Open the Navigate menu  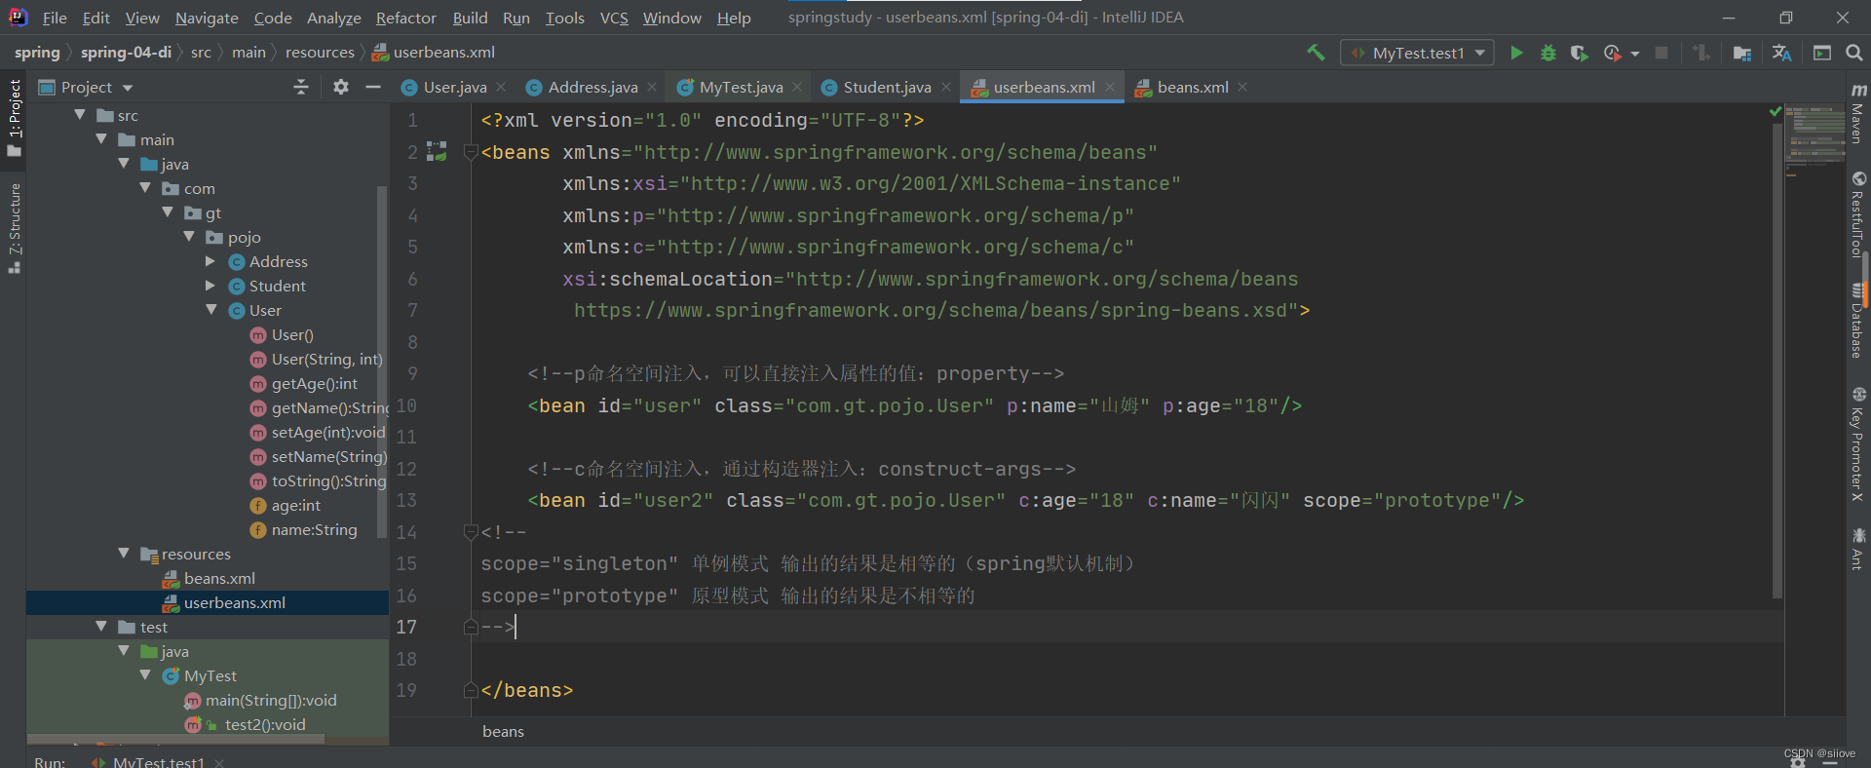(207, 18)
